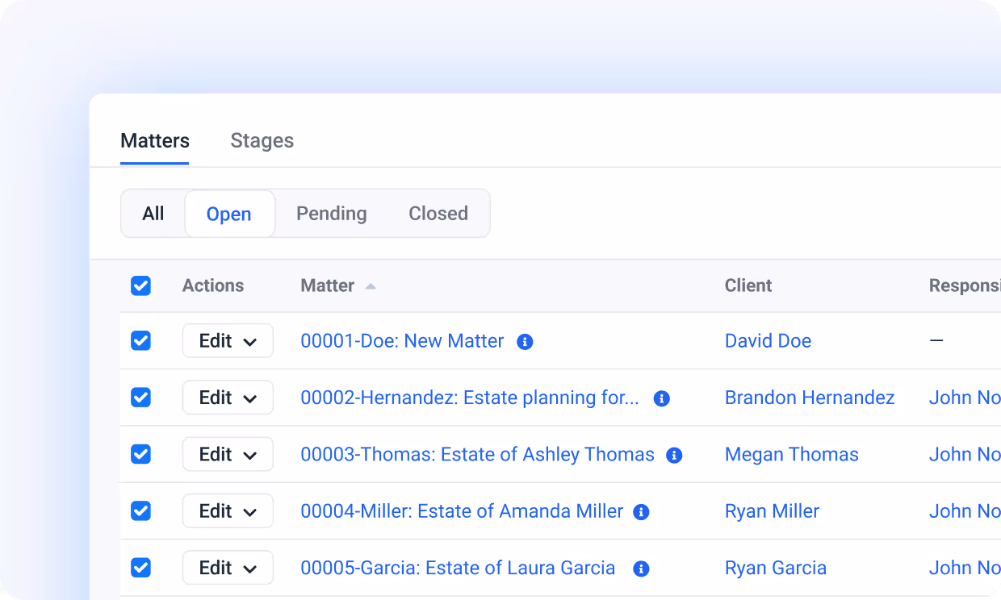The width and height of the screenshot is (1001, 600).
Task: Select the All filter
Action: tap(153, 214)
